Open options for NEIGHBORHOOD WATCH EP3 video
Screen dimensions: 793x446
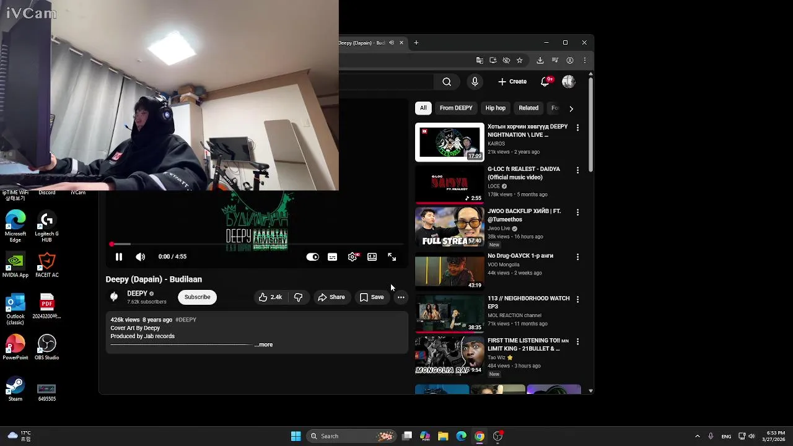[x=577, y=299]
